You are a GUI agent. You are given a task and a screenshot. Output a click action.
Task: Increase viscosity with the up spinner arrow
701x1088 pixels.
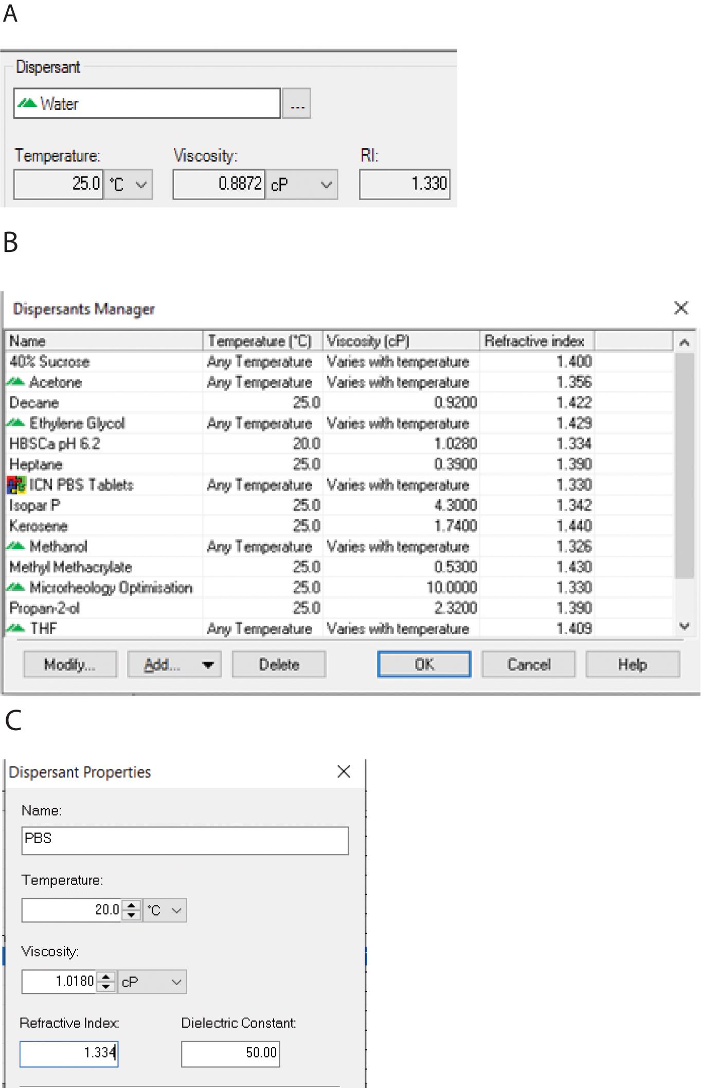click(x=106, y=976)
